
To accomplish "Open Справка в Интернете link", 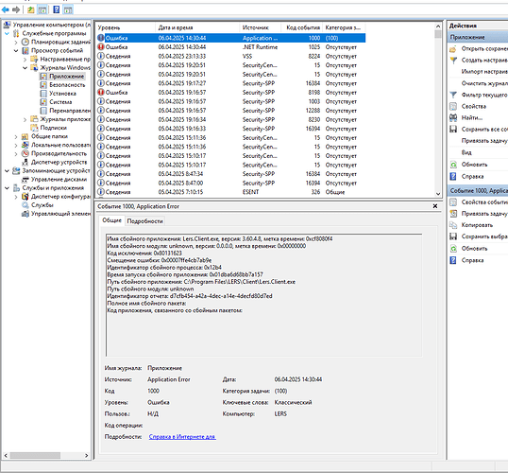I will pos(182,437).
